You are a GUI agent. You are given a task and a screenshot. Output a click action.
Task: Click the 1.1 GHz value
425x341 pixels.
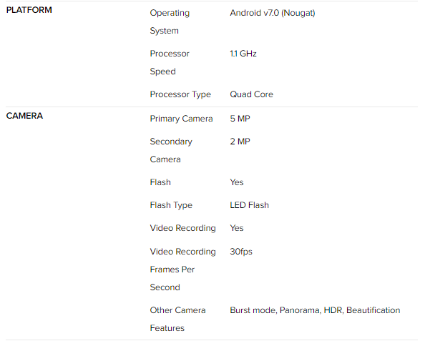point(243,54)
